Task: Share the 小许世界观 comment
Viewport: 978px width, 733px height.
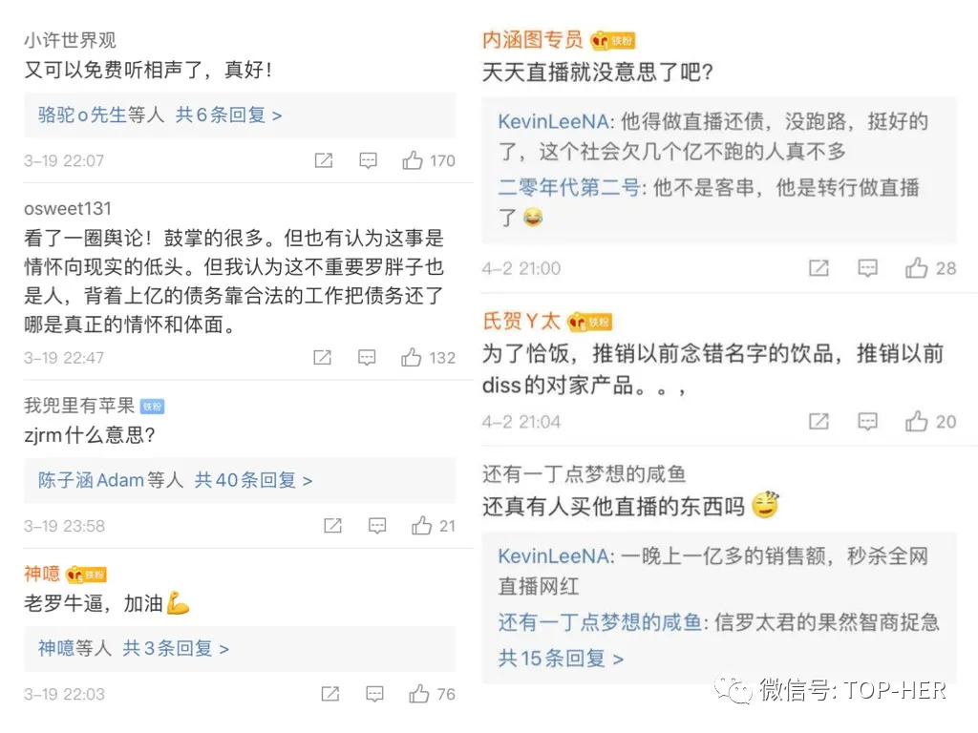Action: [x=324, y=160]
